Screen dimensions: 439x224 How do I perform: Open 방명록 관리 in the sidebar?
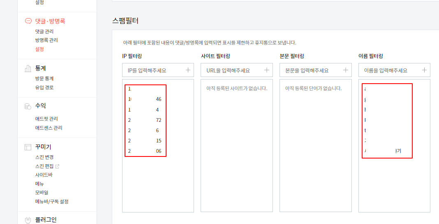46,40
